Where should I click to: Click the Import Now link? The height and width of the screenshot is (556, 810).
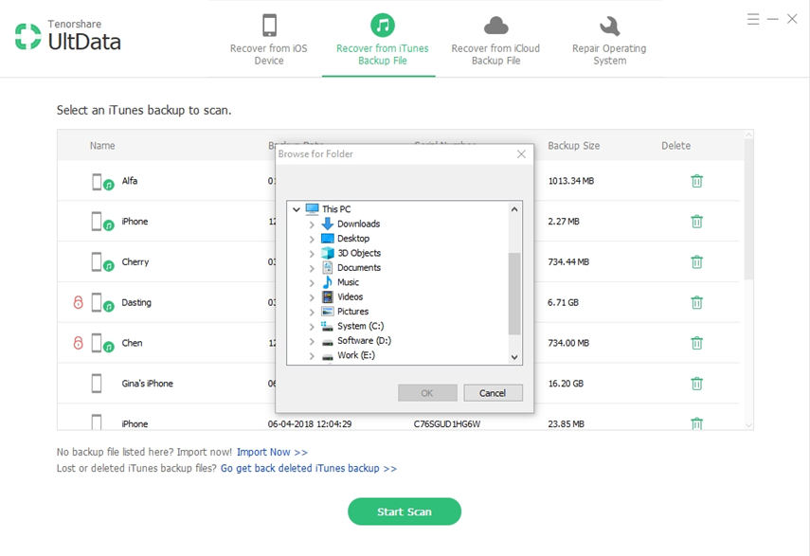[272, 452]
